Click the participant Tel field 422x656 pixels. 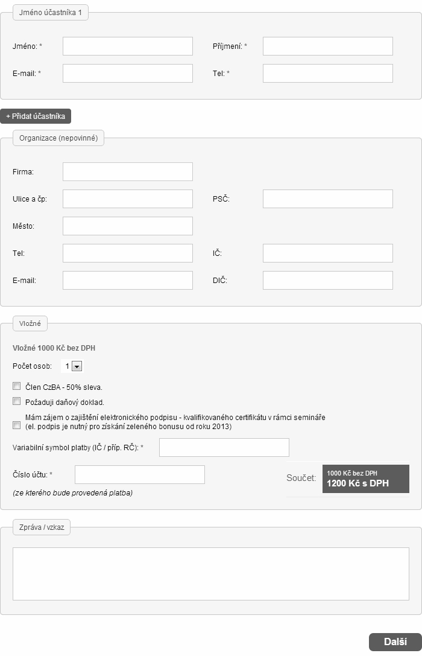coord(327,73)
